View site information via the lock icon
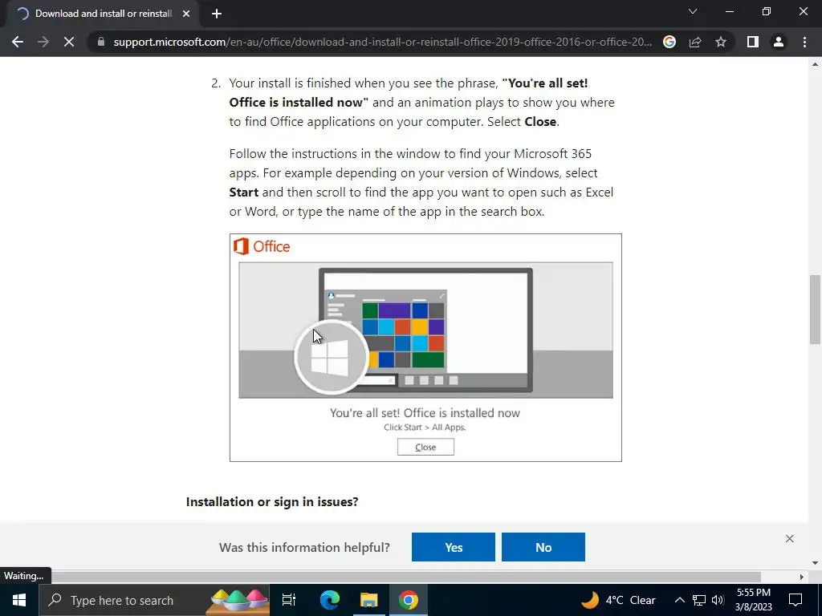Screen dimensions: 822x616 click(x=101, y=42)
